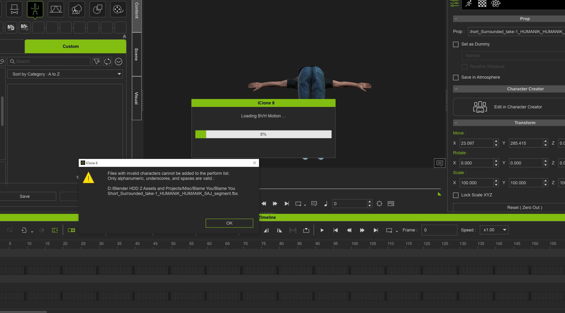Open the Content side tab

137,16
